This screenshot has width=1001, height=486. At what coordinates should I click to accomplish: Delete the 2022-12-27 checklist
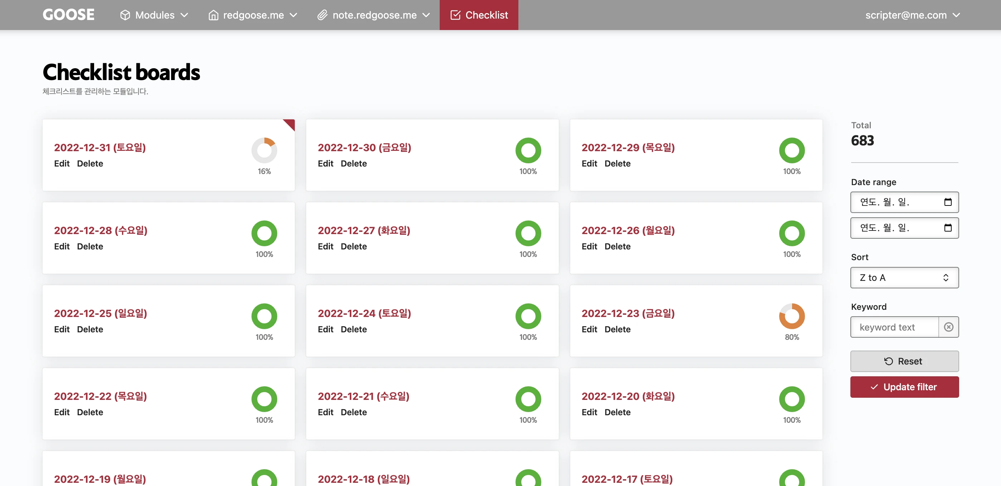354,246
